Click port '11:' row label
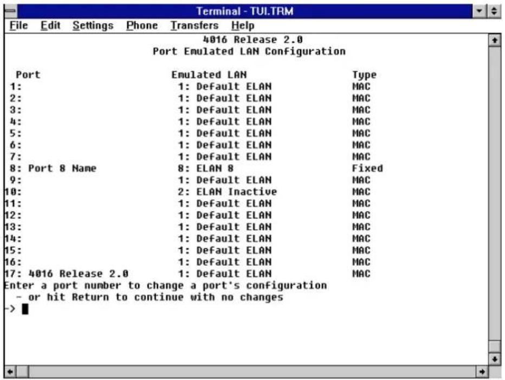 point(13,203)
